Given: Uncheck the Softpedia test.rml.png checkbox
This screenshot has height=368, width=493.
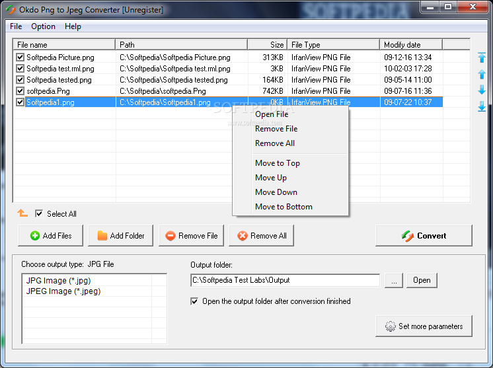Looking at the screenshot, I should click(x=20, y=69).
